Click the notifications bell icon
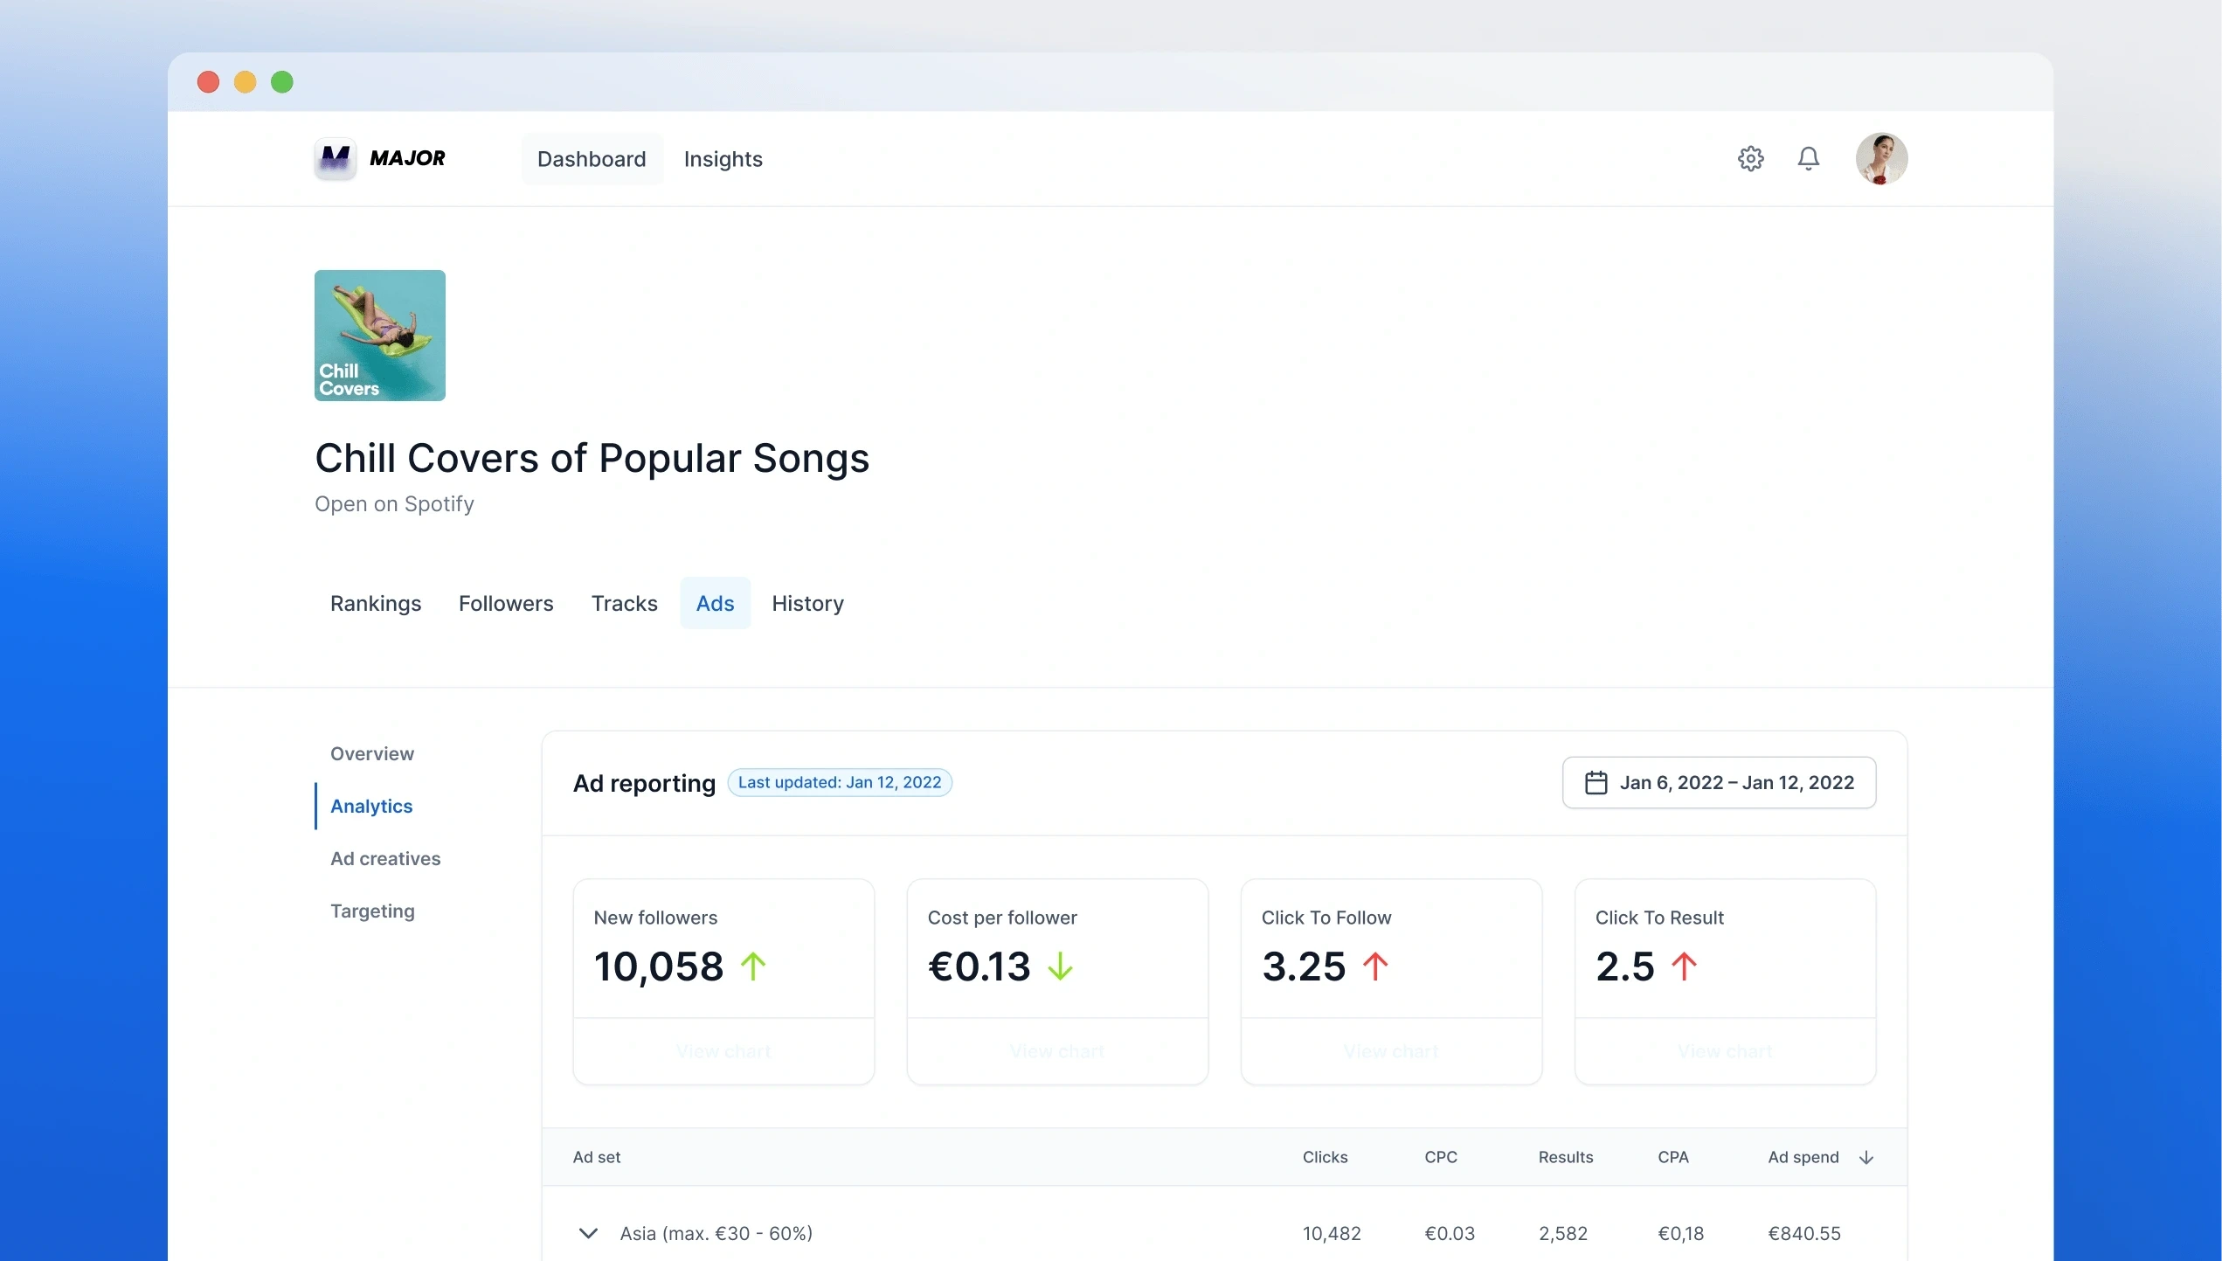 1808,159
